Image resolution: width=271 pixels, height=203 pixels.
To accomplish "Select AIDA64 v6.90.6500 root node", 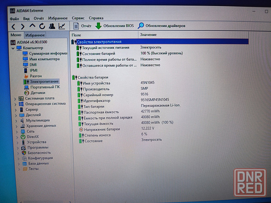I will pyautogui.click(x=29, y=42).
